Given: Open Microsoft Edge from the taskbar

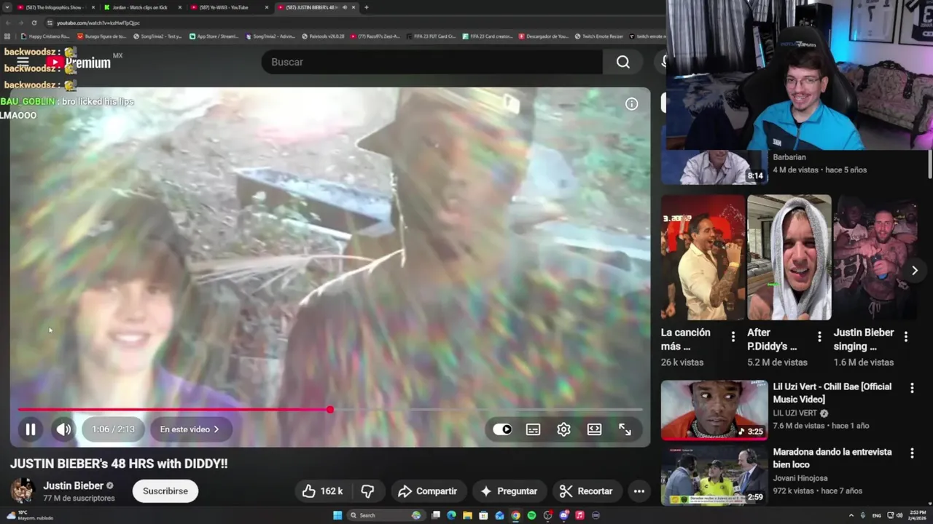Looking at the screenshot, I should tap(451, 515).
